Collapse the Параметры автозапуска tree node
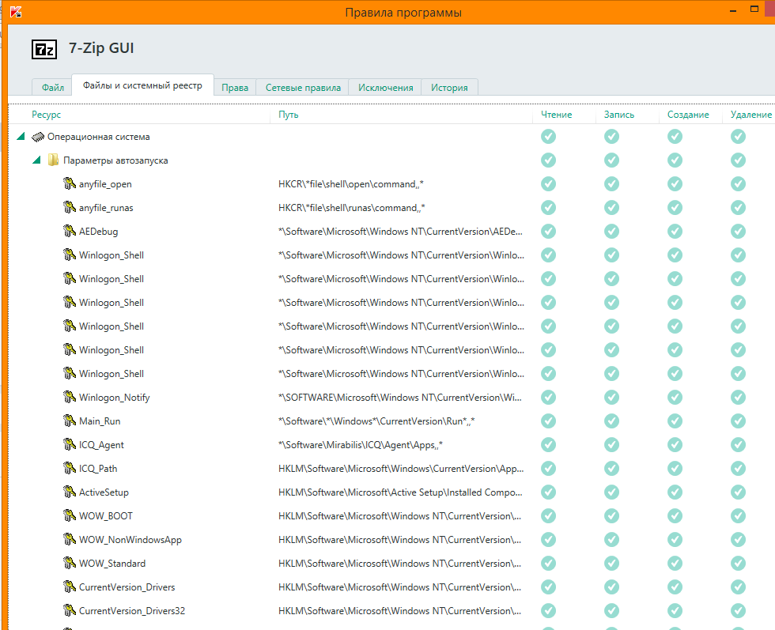 36,160
